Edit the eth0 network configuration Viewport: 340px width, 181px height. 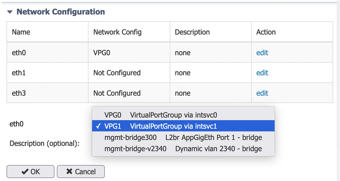point(262,53)
